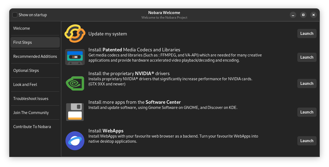Open the Welcome page in sidebar
This screenshot has height=167, width=329.
[x=35, y=28]
